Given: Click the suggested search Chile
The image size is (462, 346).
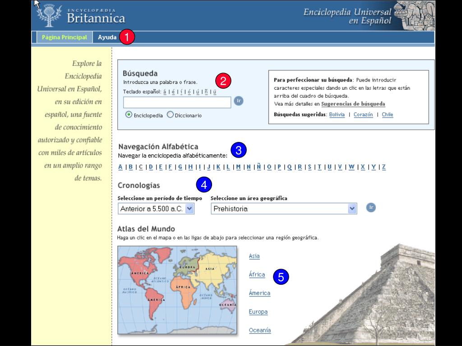Looking at the screenshot, I should (x=388, y=114).
